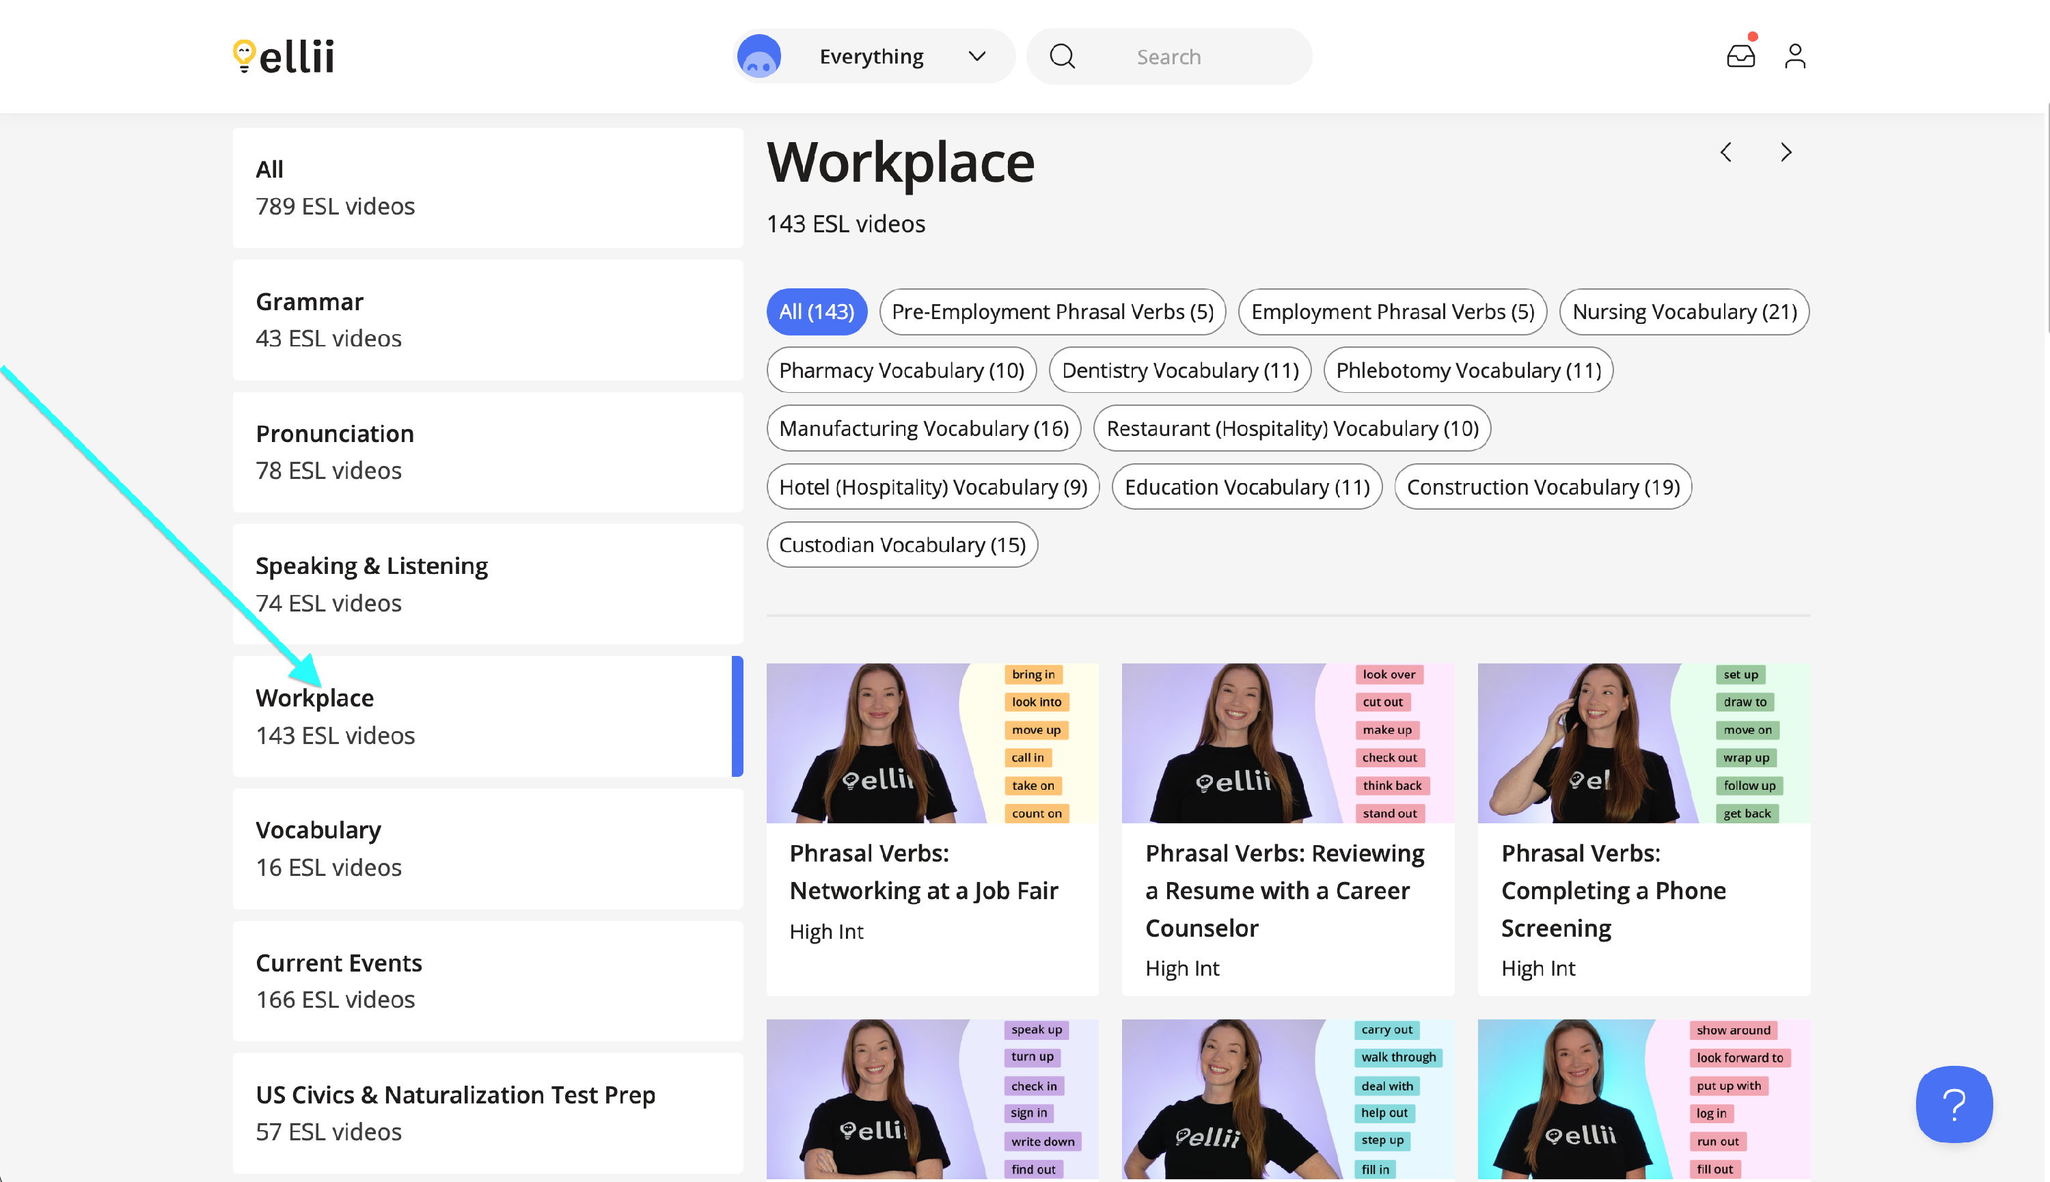Viewport: 2050px width, 1182px height.
Task: Open the Current Events sidebar category
Action: click(x=487, y=980)
